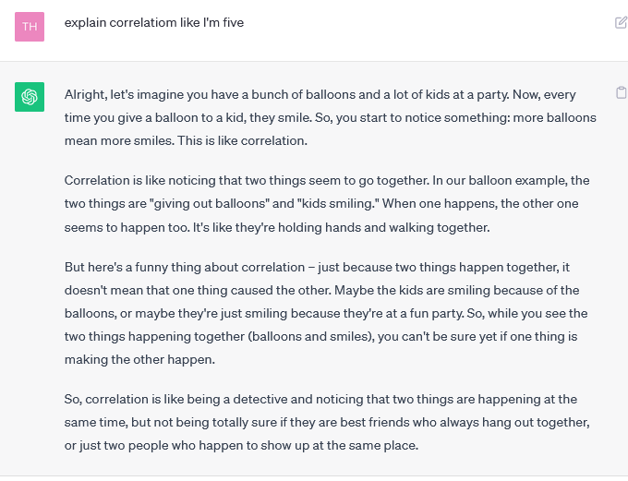Click the paragraph starting 'So, correlation is like being'

(327, 423)
